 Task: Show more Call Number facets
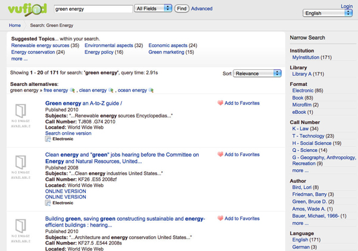(300, 171)
